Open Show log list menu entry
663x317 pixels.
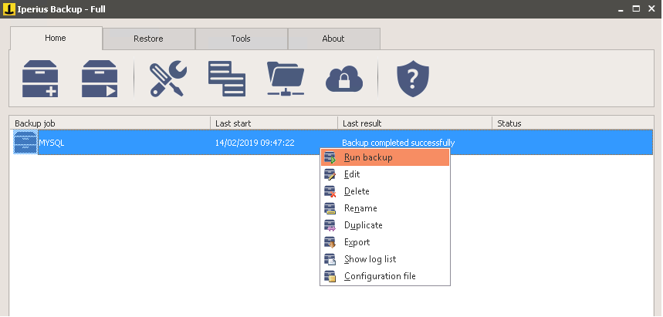point(385,258)
